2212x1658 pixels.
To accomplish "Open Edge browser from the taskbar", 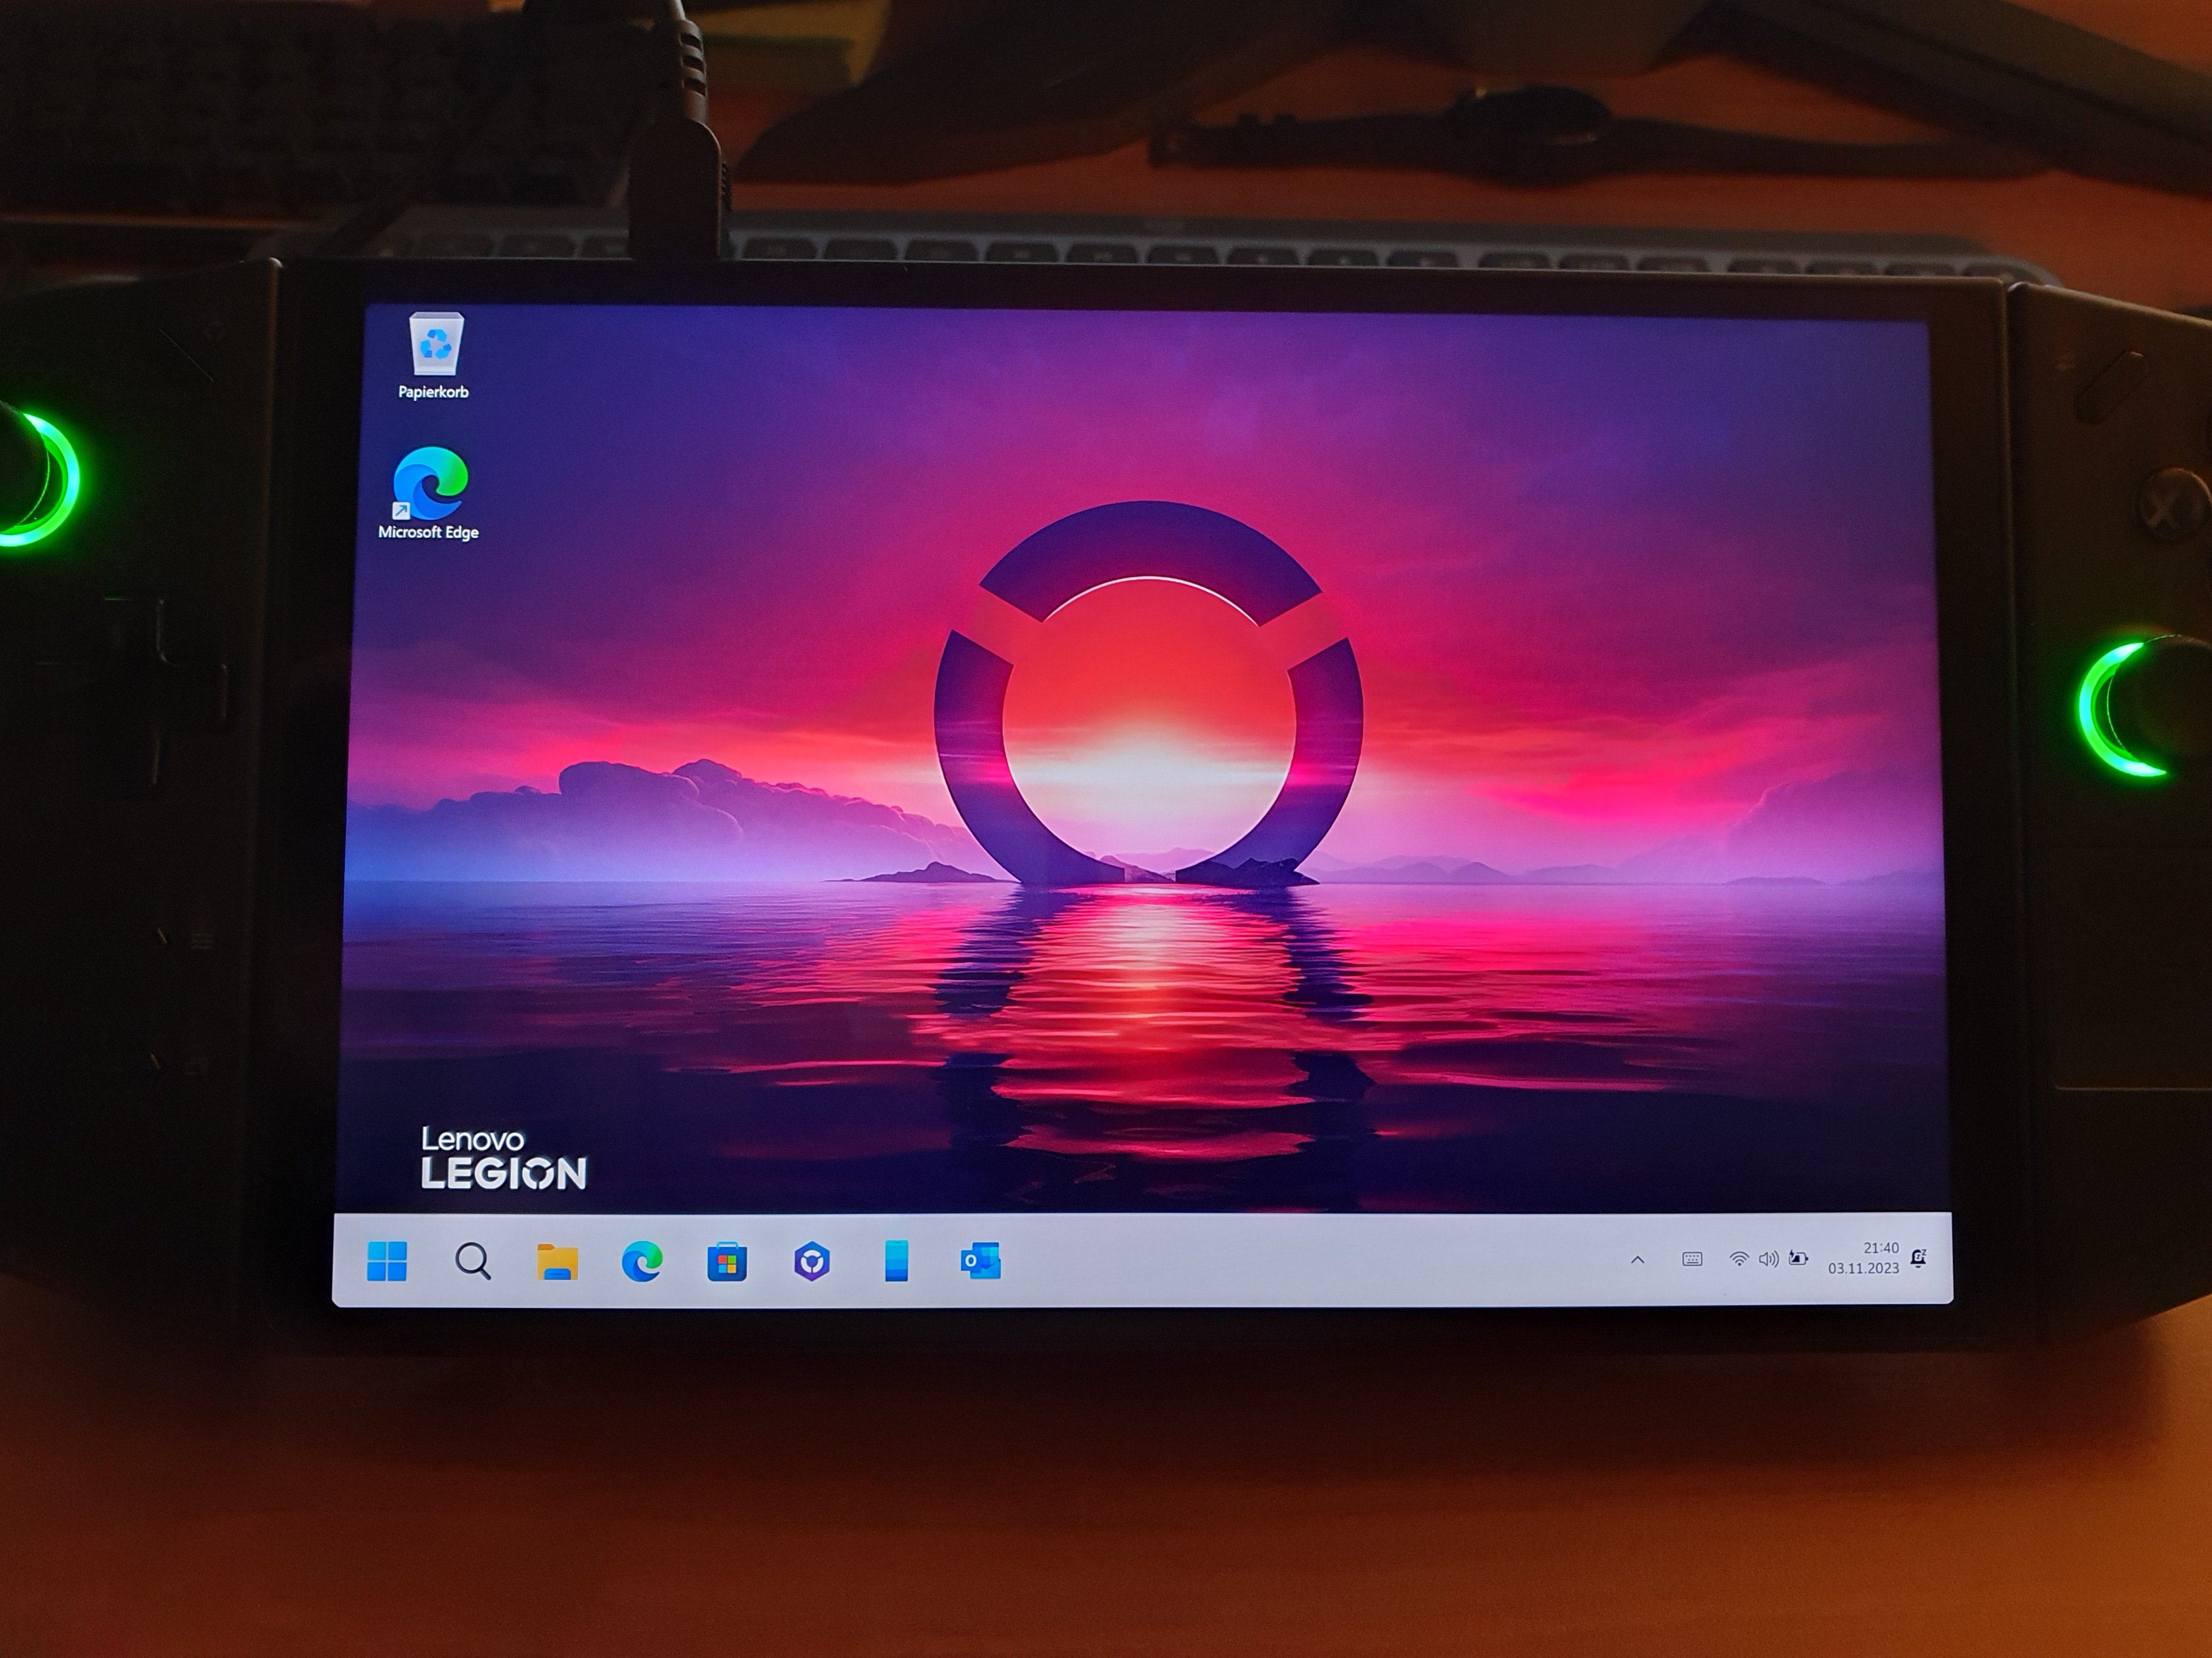I will coord(642,1261).
